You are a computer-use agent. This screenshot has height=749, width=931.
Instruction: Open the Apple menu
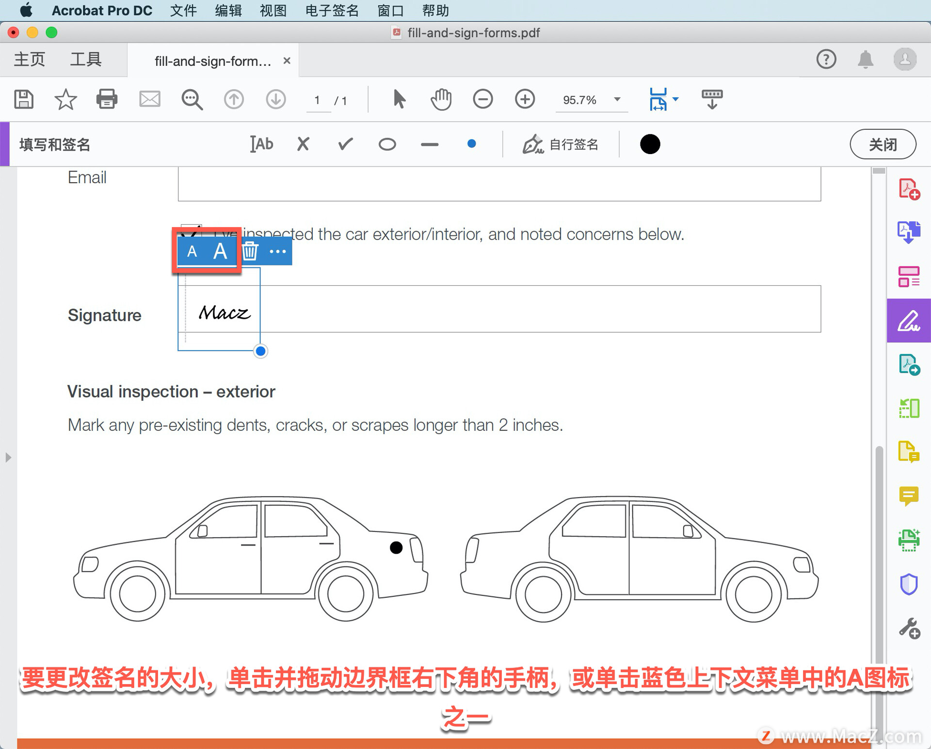(26, 10)
